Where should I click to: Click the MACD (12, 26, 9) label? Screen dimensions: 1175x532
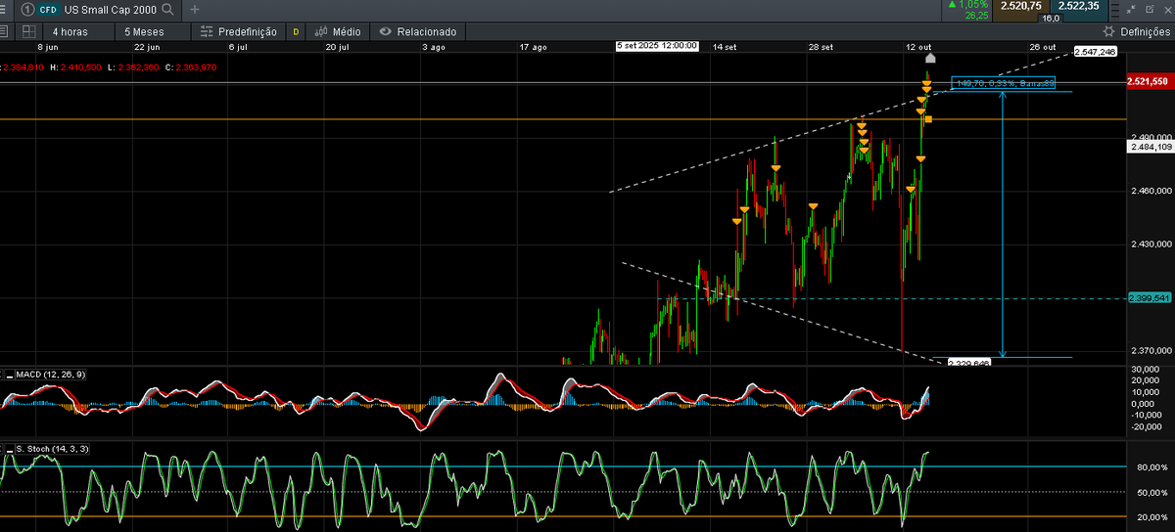pos(50,375)
